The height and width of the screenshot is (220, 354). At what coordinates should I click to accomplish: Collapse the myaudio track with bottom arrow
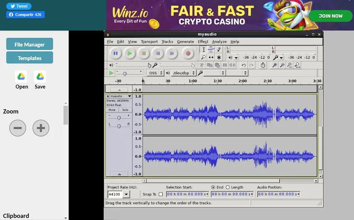click(x=120, y=174)
